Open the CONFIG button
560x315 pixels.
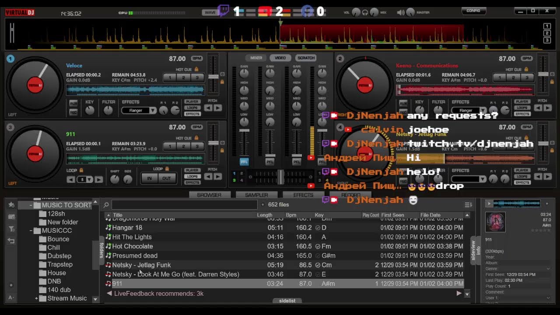(x=473, y=11)
